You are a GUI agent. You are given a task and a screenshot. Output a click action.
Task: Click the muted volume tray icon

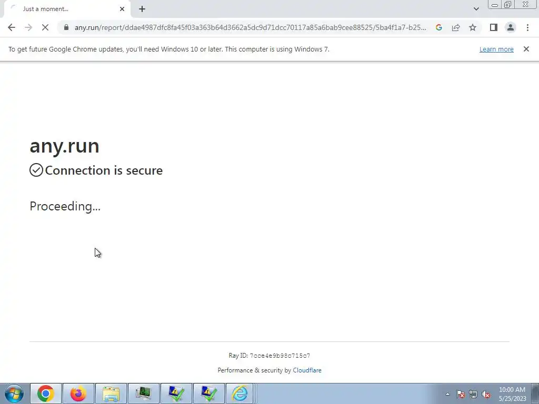(x=486, y=395)
